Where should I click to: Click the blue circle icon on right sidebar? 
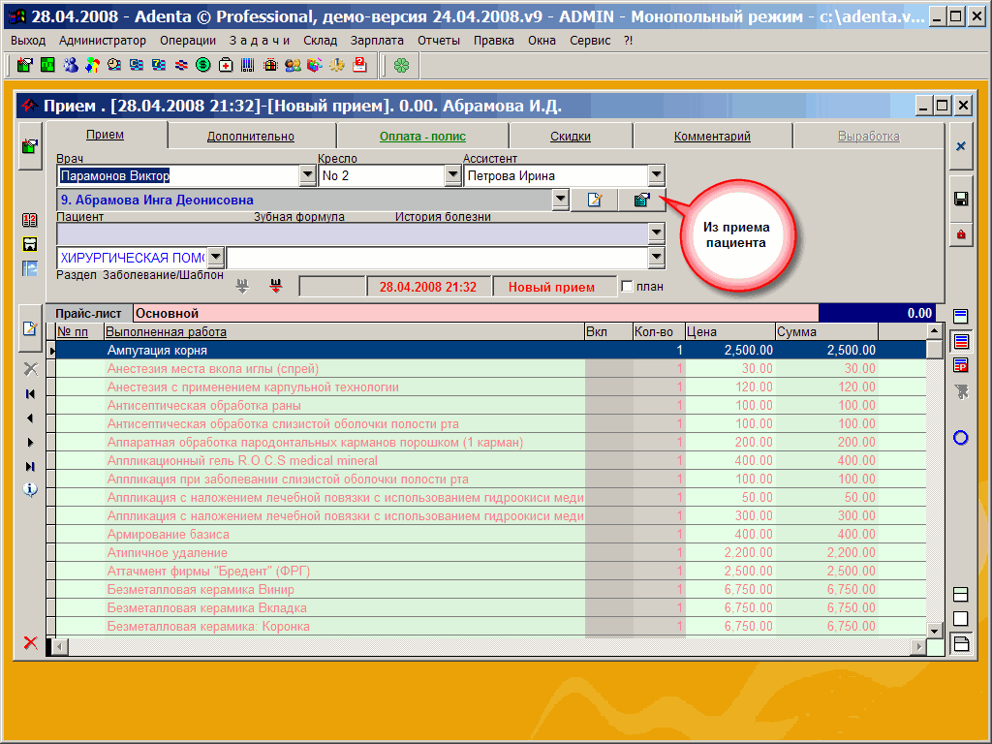tap(961, 438)
